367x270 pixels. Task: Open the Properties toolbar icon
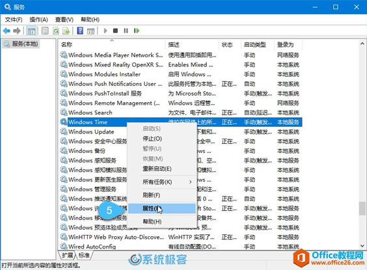pyautogui.click(x=45, y=31)
